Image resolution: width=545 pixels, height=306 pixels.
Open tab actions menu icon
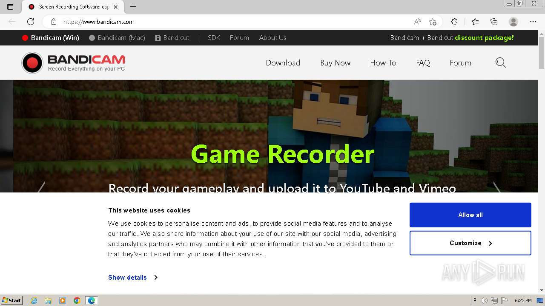[x=10, y=7]
